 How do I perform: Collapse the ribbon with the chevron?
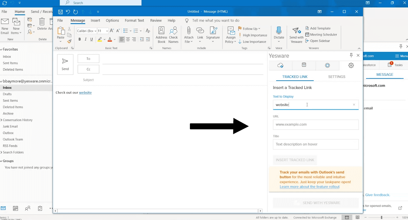(359, 48)
